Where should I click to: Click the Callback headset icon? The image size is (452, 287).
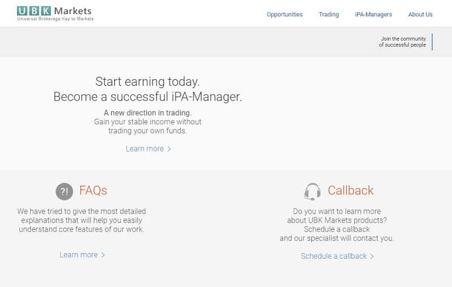coord(312,192)
